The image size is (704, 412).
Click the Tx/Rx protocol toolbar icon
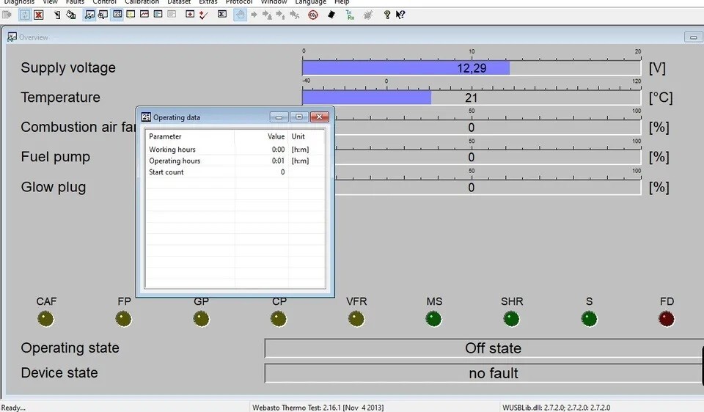350,15
